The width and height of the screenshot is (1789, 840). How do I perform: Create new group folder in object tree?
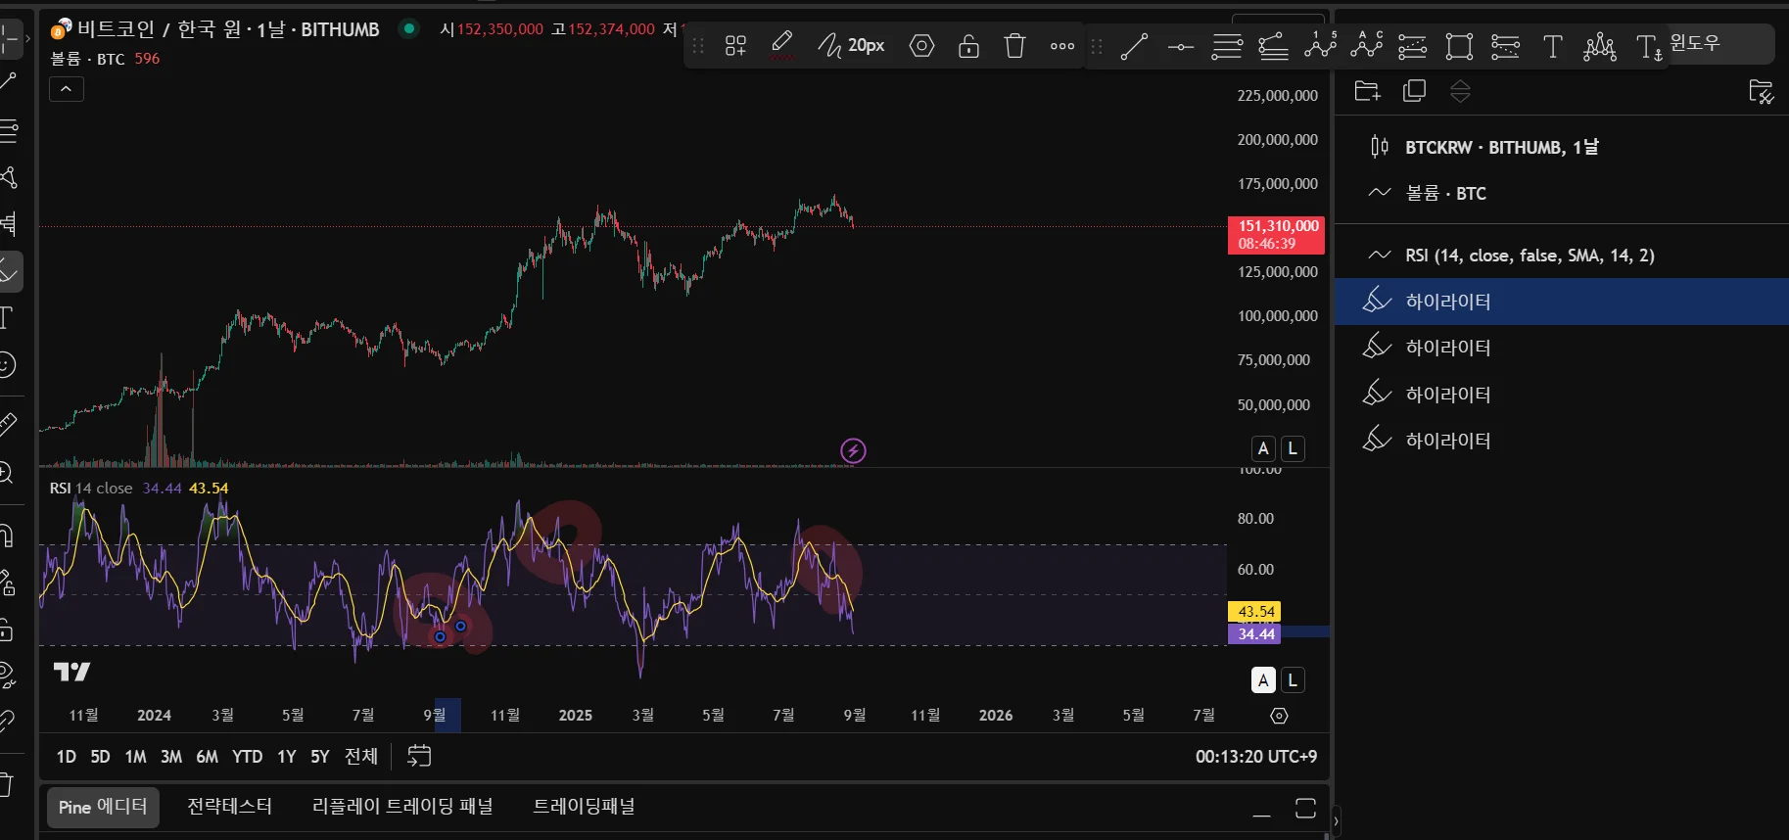click(x=1367, y=91)
